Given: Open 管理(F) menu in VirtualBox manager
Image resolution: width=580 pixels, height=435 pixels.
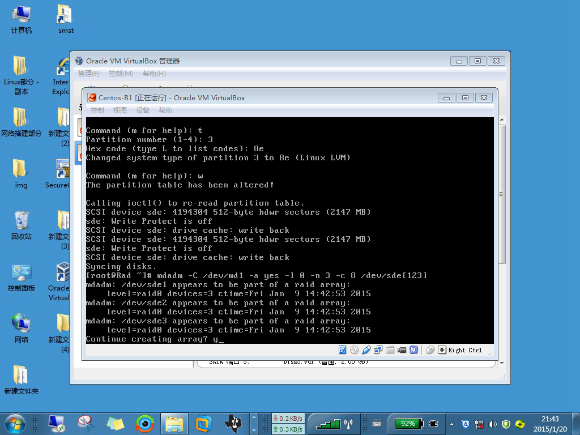Looking at the screenshot, I should [x=89, y=74].
